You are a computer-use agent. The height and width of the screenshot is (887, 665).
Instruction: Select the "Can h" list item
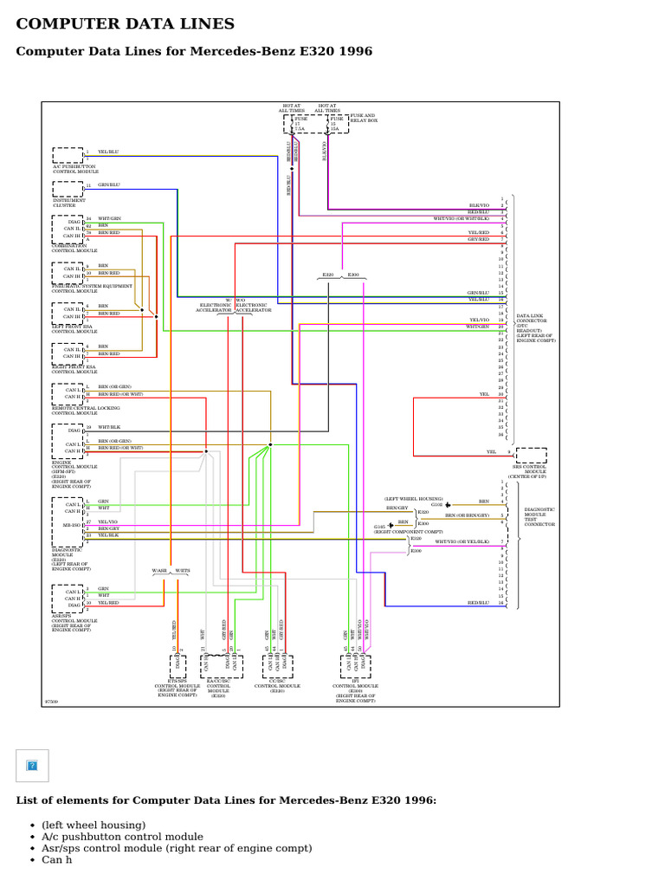pyautogui.click(x=56, y=860)
